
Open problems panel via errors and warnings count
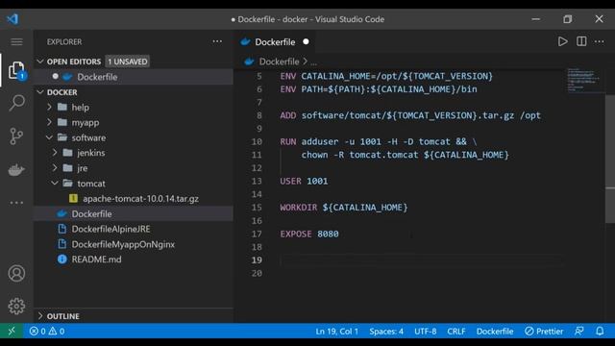(x=47, y=331)
